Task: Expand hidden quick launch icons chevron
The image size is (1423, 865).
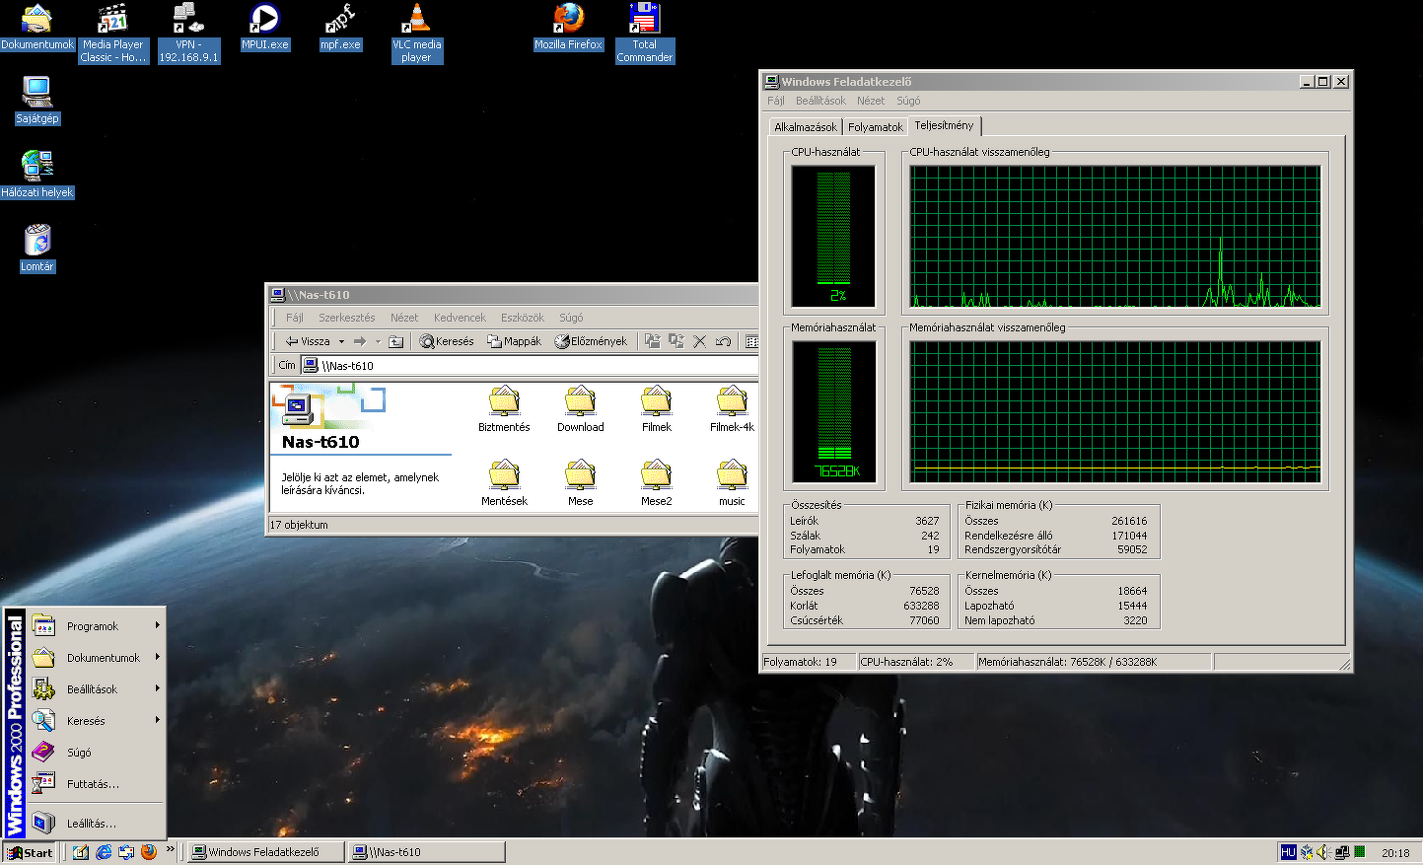Action: click(x=170, y=848)
